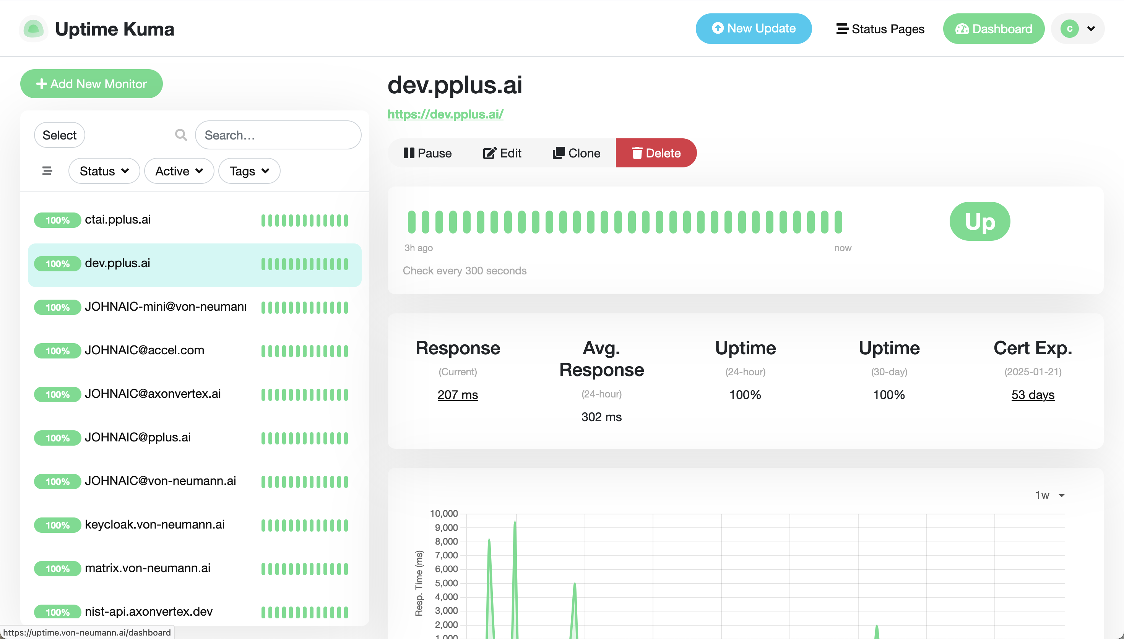1124x639 pixels.
Task: Pause the dev.pplus.ai monitor
Action: (427, 153)
